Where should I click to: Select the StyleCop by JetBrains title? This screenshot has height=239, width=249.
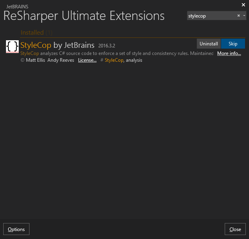point(57,45)
